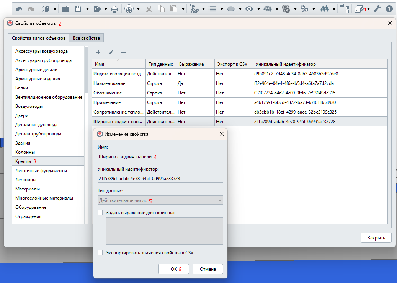Select 'Крыши' in object types list
397x283 pixels.
[x=48, y=161]
